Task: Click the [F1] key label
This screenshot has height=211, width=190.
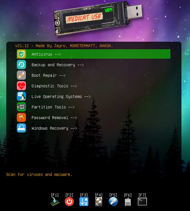Action: coord(55,195)
